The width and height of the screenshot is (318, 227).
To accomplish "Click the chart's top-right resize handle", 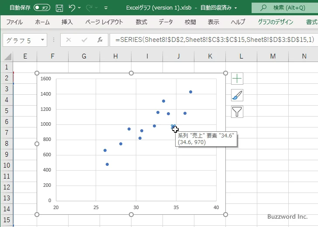I will 225,73.
